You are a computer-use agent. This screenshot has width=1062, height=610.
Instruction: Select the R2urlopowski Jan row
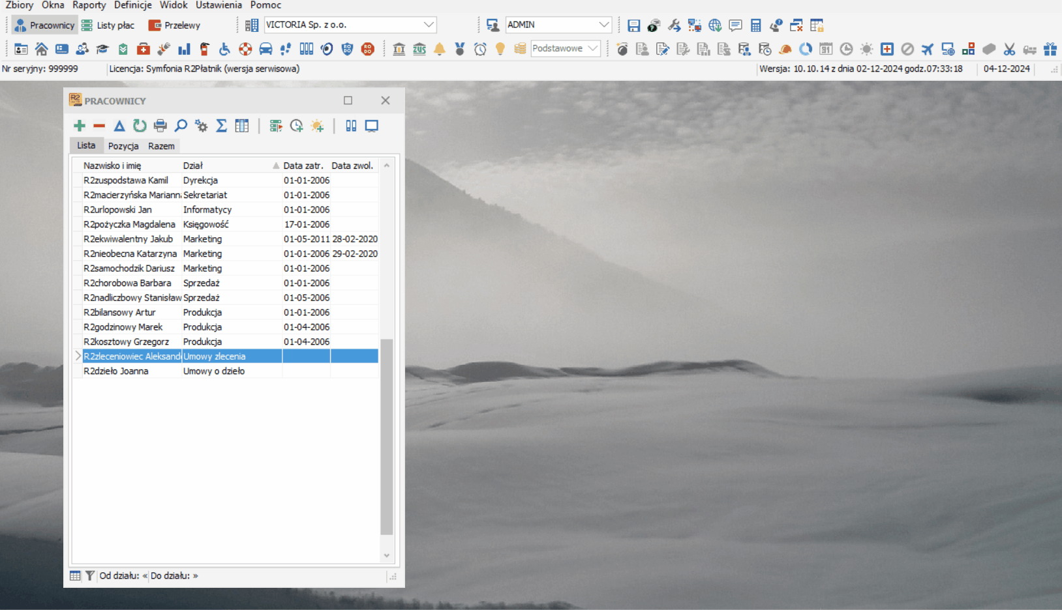point(226,210)
